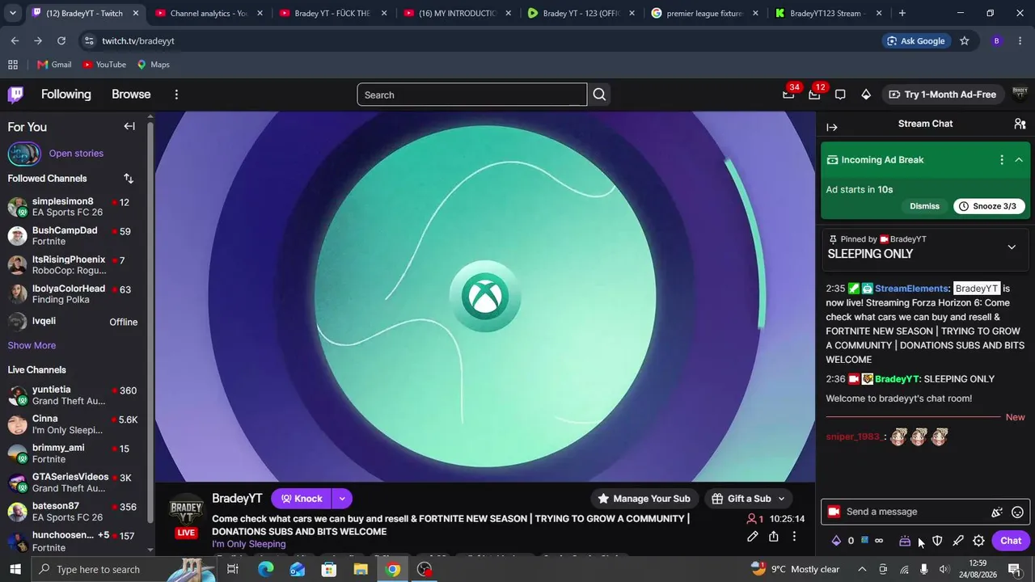Screen dimensions: 1035x582
Task: Open the Windows Start menu
Action: pos(15,569)
